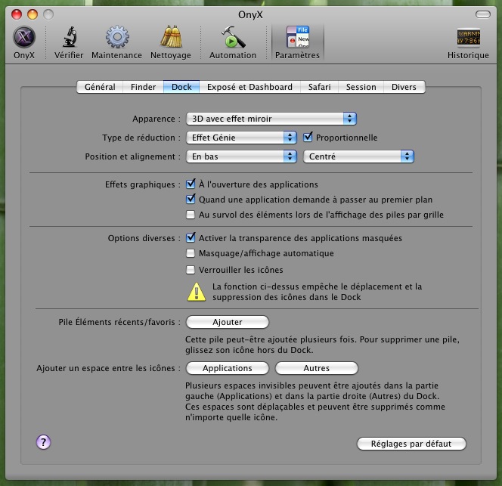Screen dimensions: 502x486
Task: Click the Applications space button
Action: (228, 368)
